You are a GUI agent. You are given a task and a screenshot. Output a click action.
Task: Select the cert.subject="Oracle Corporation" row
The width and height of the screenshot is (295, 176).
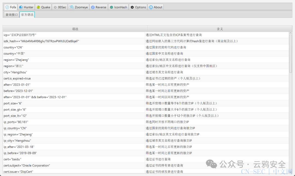pyautogui.click(x=146, y=165)
